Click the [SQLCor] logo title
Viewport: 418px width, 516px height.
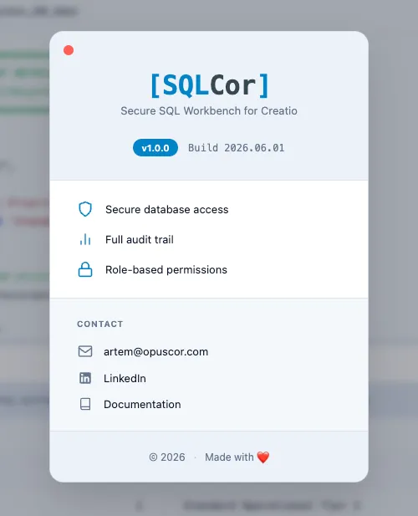(x=209, y=85)
